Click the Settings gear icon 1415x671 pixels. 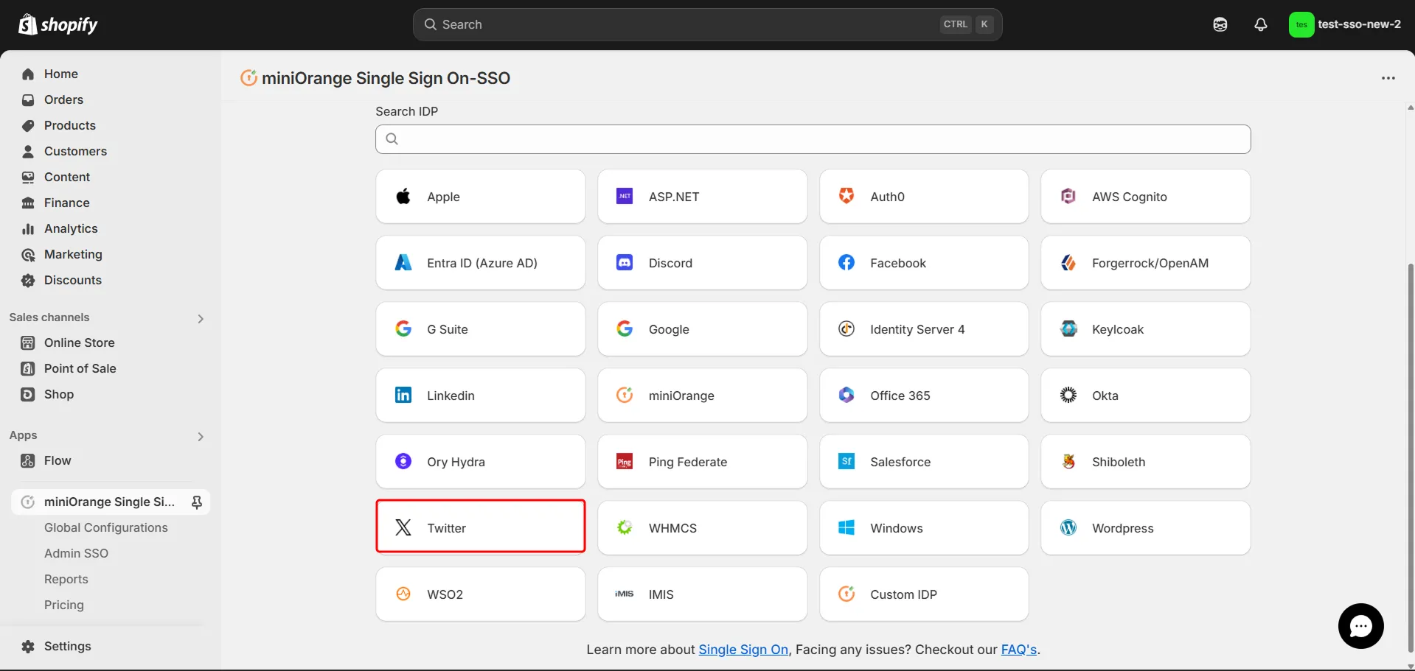(x=28, y=647)
